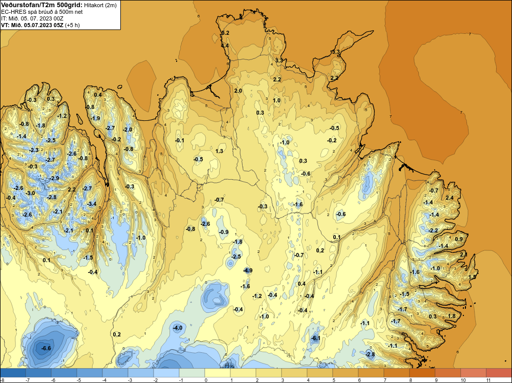
Task: Click the -2.0 temperature value
Action: (x=127, y=130)
